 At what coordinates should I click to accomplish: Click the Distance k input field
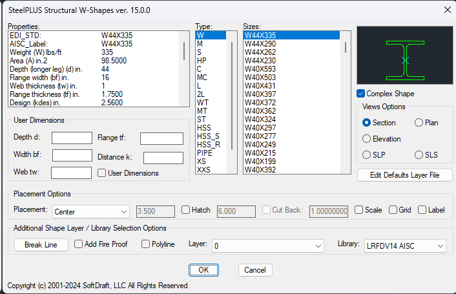click(163, 158)
